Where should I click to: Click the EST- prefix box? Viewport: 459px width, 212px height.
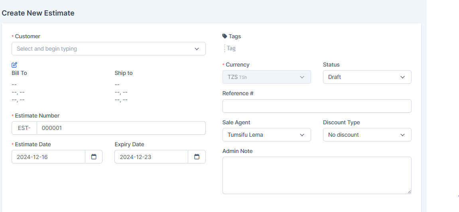tap(24, 128)
